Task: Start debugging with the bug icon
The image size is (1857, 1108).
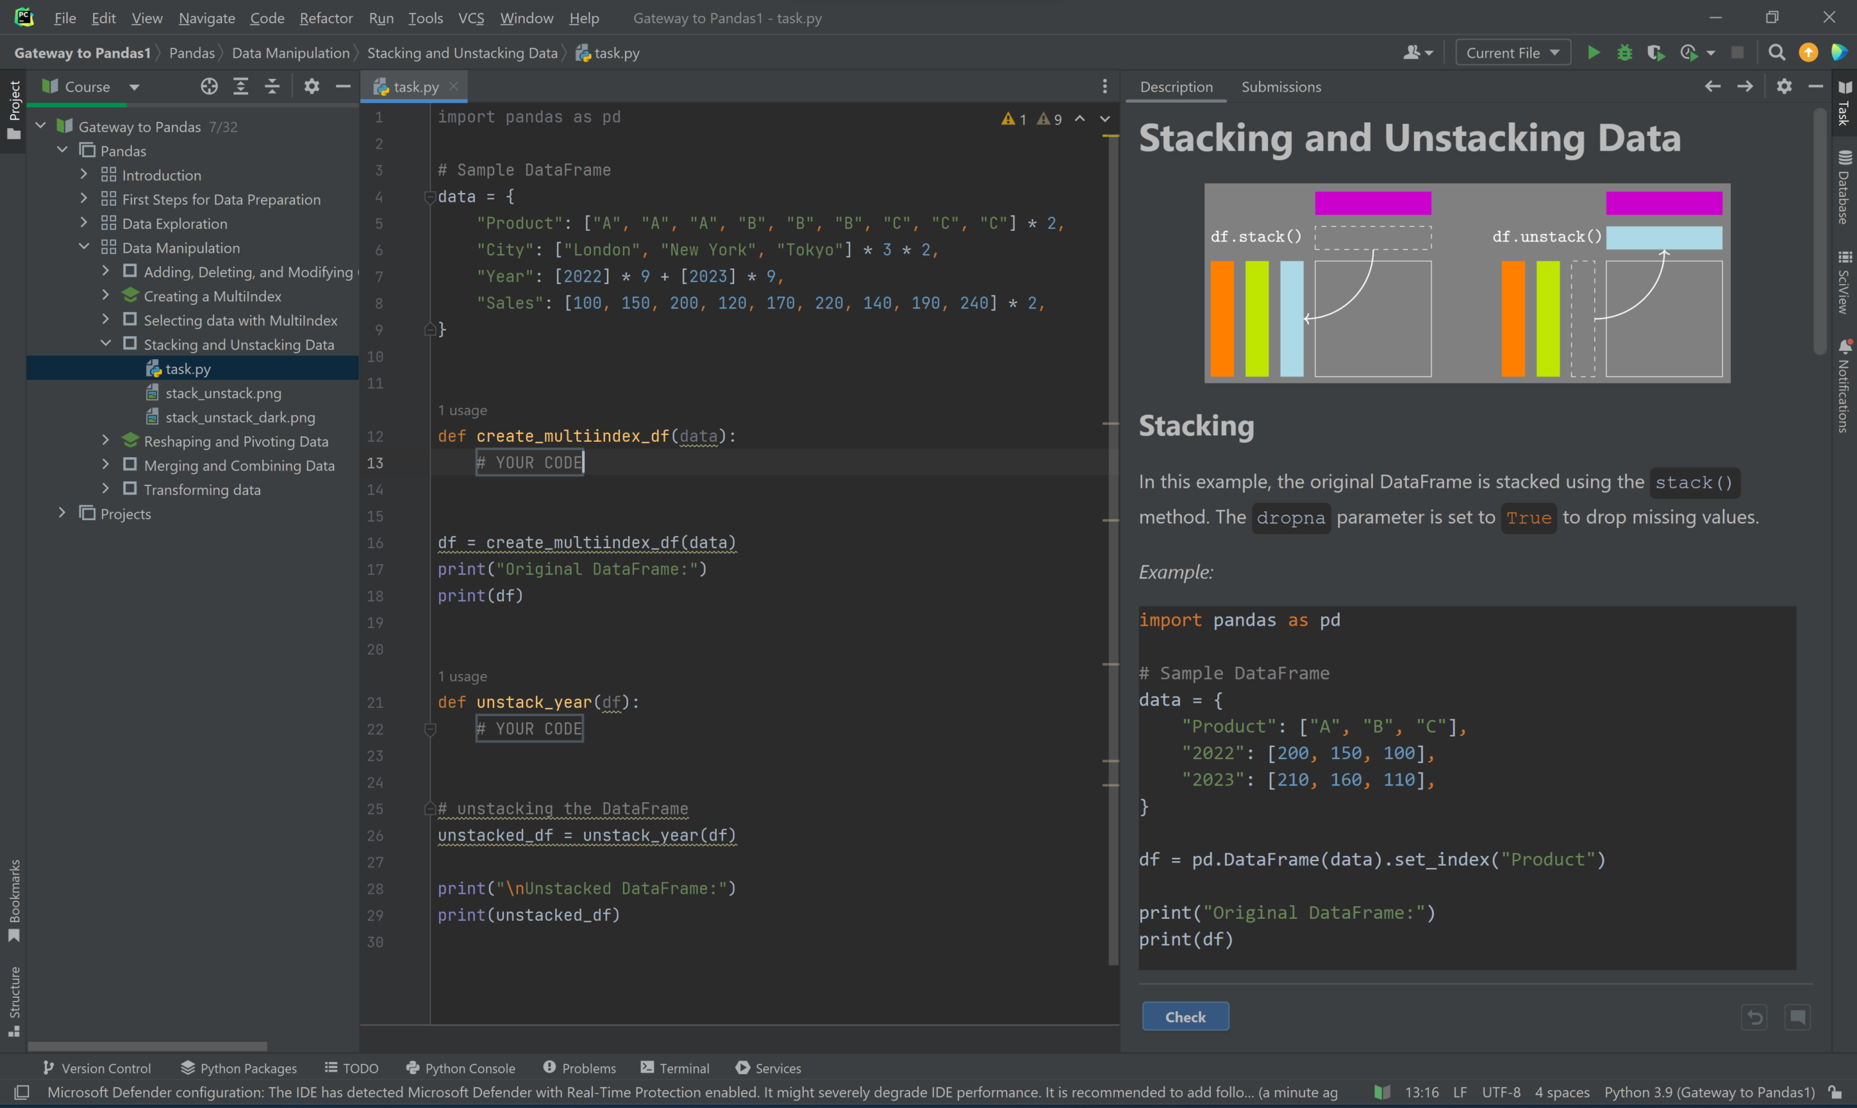Action: click(x=1624, y=52)
